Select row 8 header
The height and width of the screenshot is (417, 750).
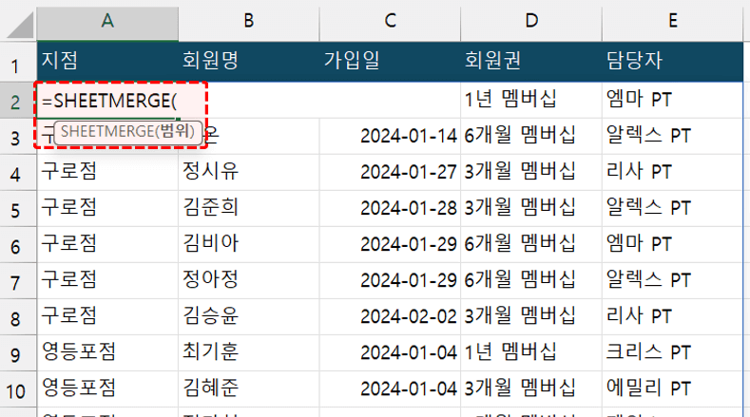click(x=18, y=317)
